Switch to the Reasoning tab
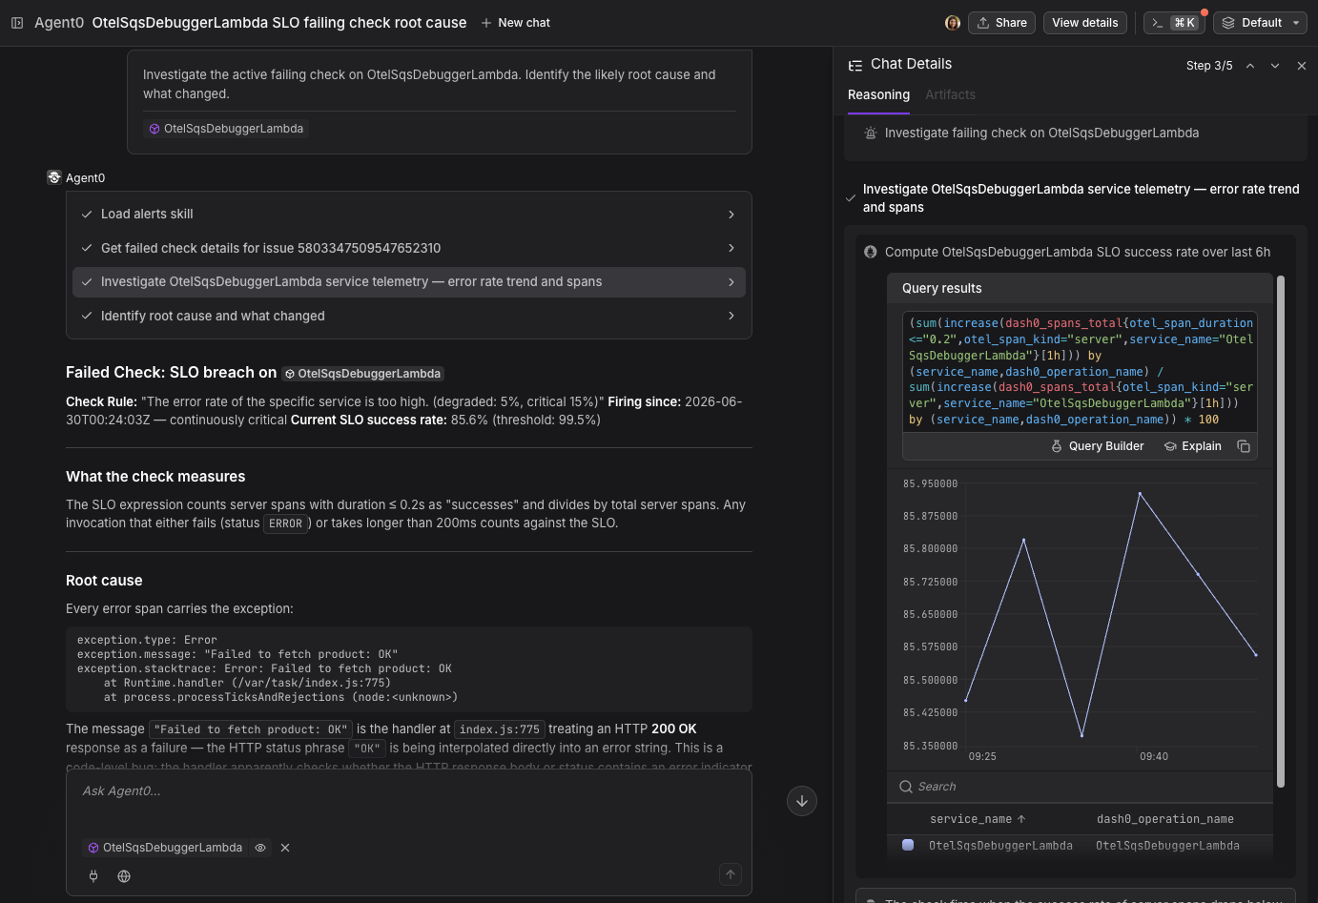 878,94
